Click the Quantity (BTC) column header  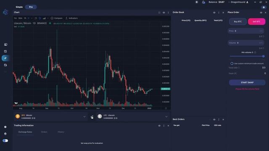(x=200, y=21)
